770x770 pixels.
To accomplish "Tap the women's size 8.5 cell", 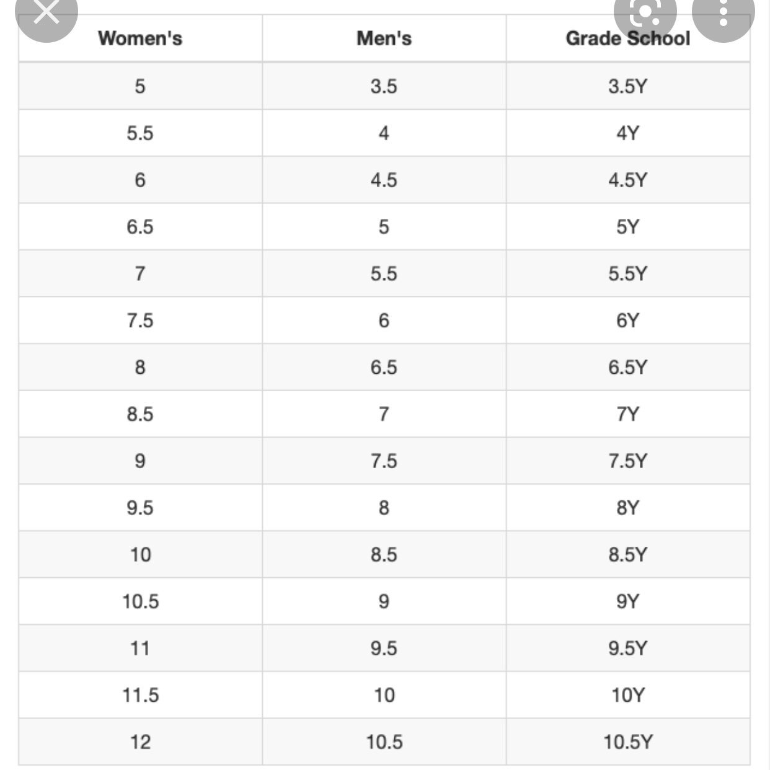I will [x=140, y=414].
